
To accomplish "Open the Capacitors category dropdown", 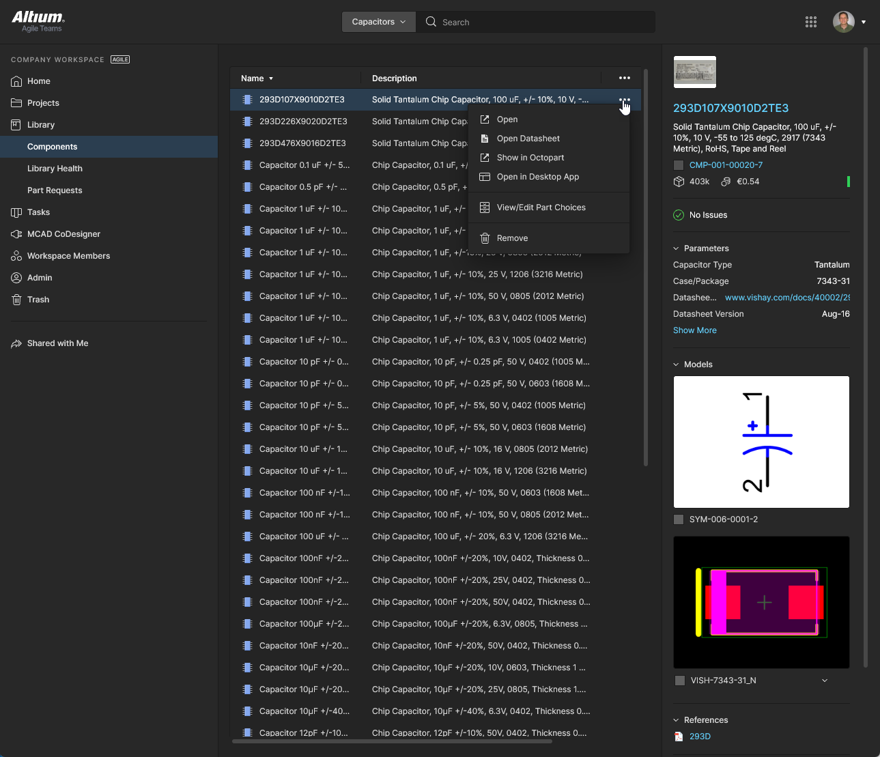I will pos(378,22).
